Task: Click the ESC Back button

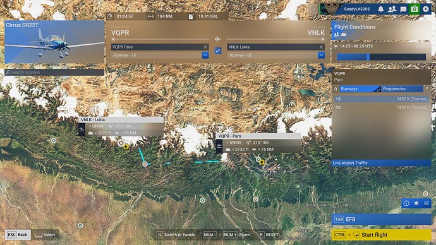Action: tap(18, 235)
